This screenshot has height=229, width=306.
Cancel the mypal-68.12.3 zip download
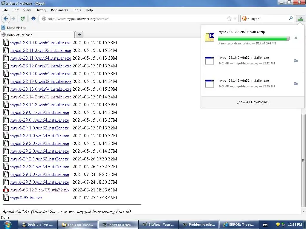click(296, 38)
